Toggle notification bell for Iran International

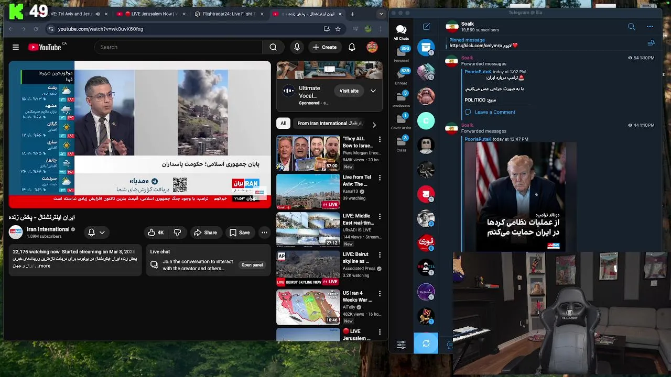[91, 232]
